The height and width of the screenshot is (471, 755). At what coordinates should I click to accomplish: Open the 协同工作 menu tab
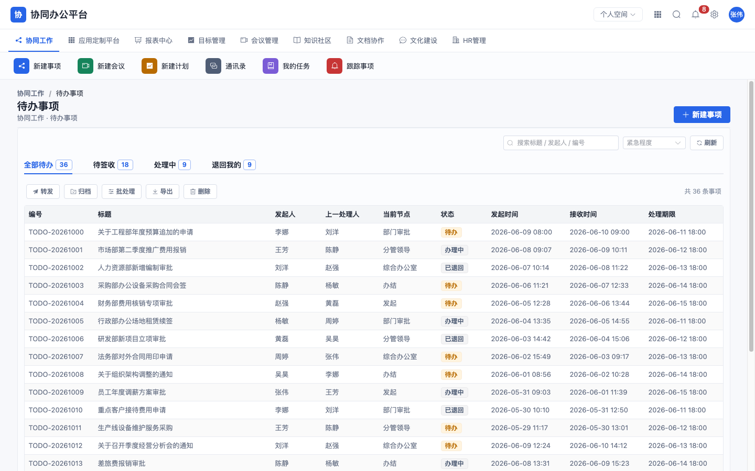pyautogui.click(x=34, y=40)
